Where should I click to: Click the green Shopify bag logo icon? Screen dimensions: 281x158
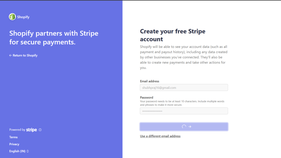point(12,17)
